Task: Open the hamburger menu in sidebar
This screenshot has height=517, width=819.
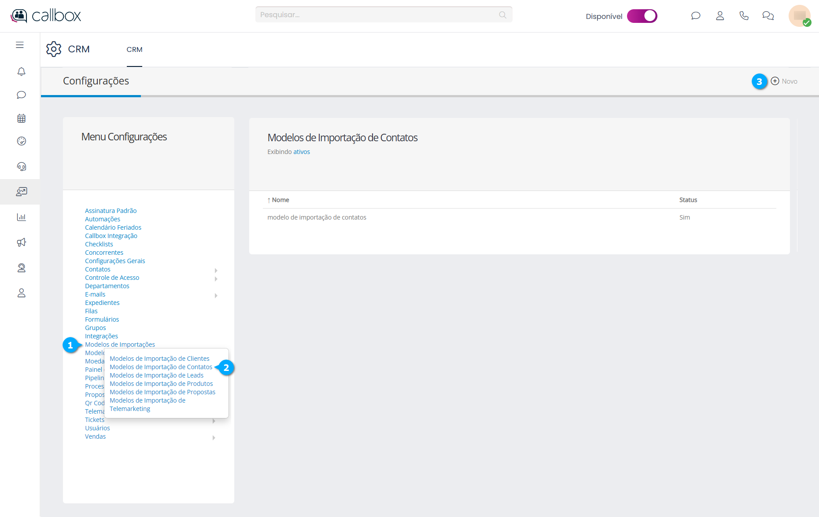Action: [x=20, y=45]
